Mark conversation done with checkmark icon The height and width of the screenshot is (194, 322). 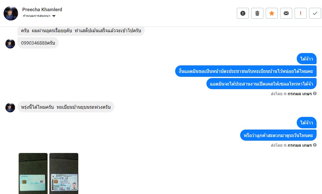[x=315, y=13]
